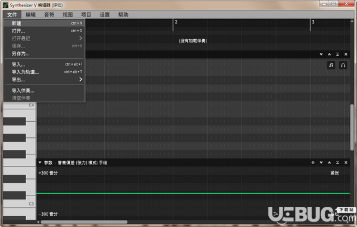Open the 帮助 menu
The image size is (357, 227).
point(123,14)
